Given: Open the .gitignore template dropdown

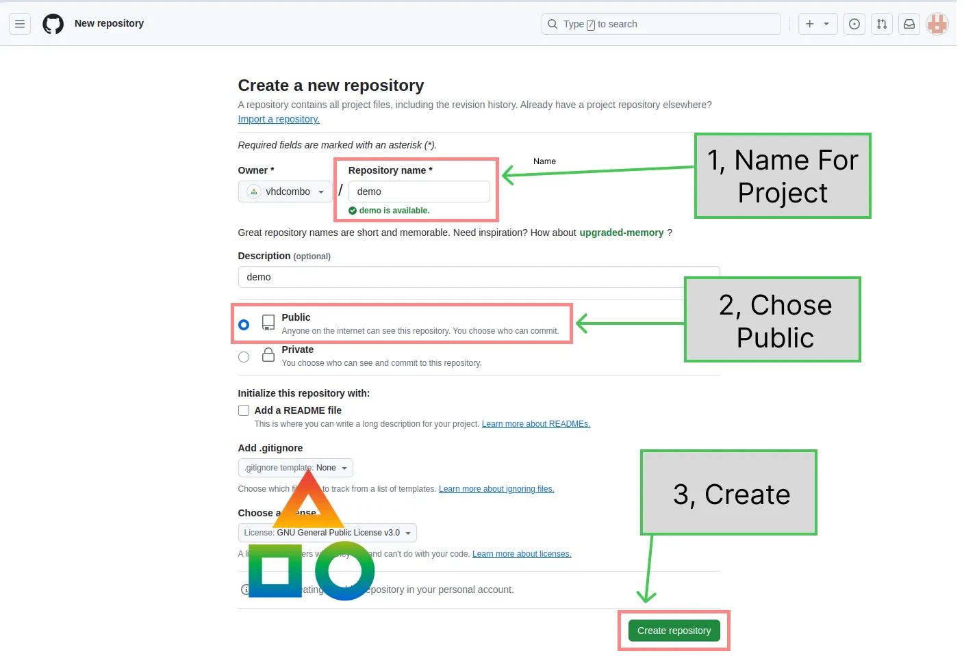Looking at the screenshot, I should coord(296,468).
